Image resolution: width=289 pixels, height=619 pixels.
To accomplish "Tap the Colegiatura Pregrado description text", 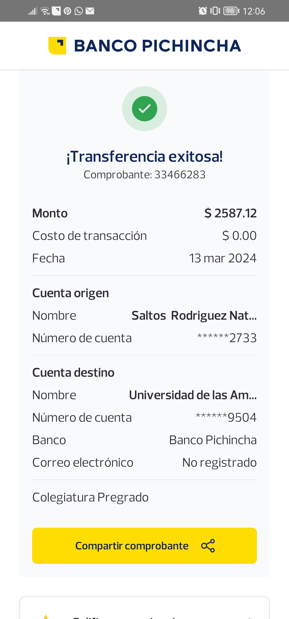I will tap(90, 497).
